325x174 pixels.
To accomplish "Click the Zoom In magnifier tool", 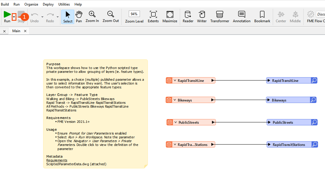I will (92, 16).
